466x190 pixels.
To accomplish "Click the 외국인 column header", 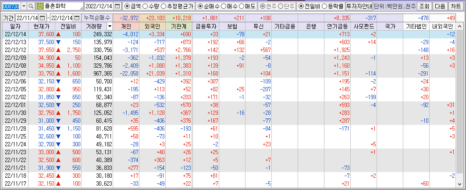I will point(153,26).
